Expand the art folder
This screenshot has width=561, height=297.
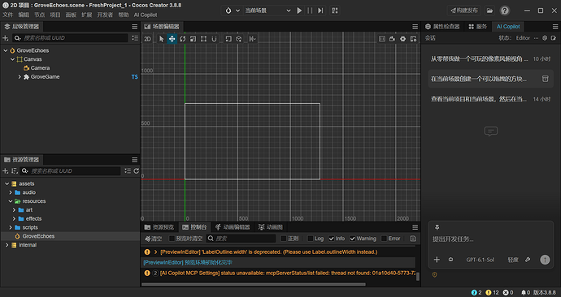[14, 210]
